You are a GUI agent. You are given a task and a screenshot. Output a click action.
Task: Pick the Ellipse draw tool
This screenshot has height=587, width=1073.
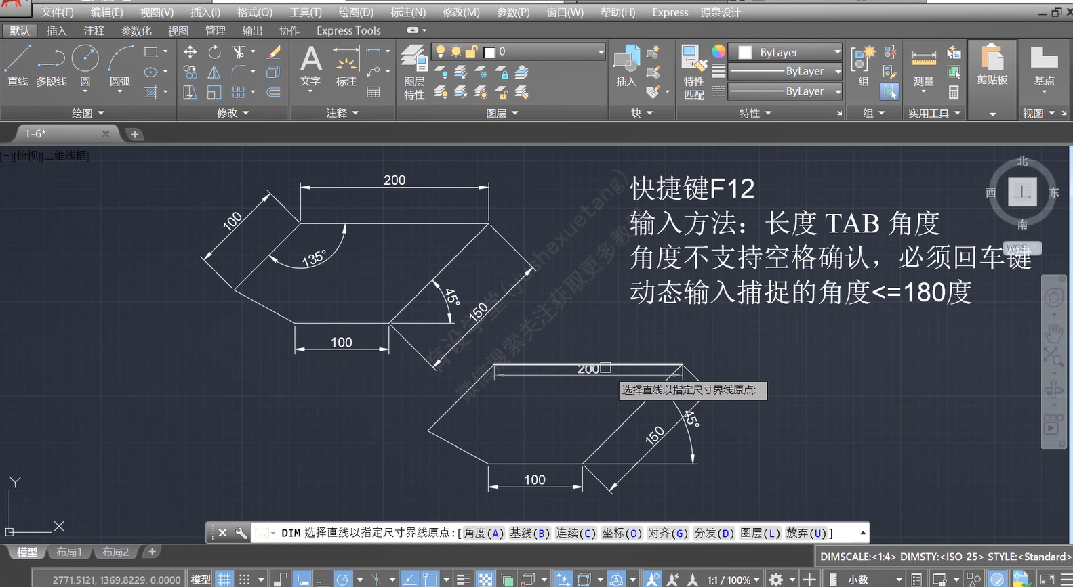click(151, 72)
